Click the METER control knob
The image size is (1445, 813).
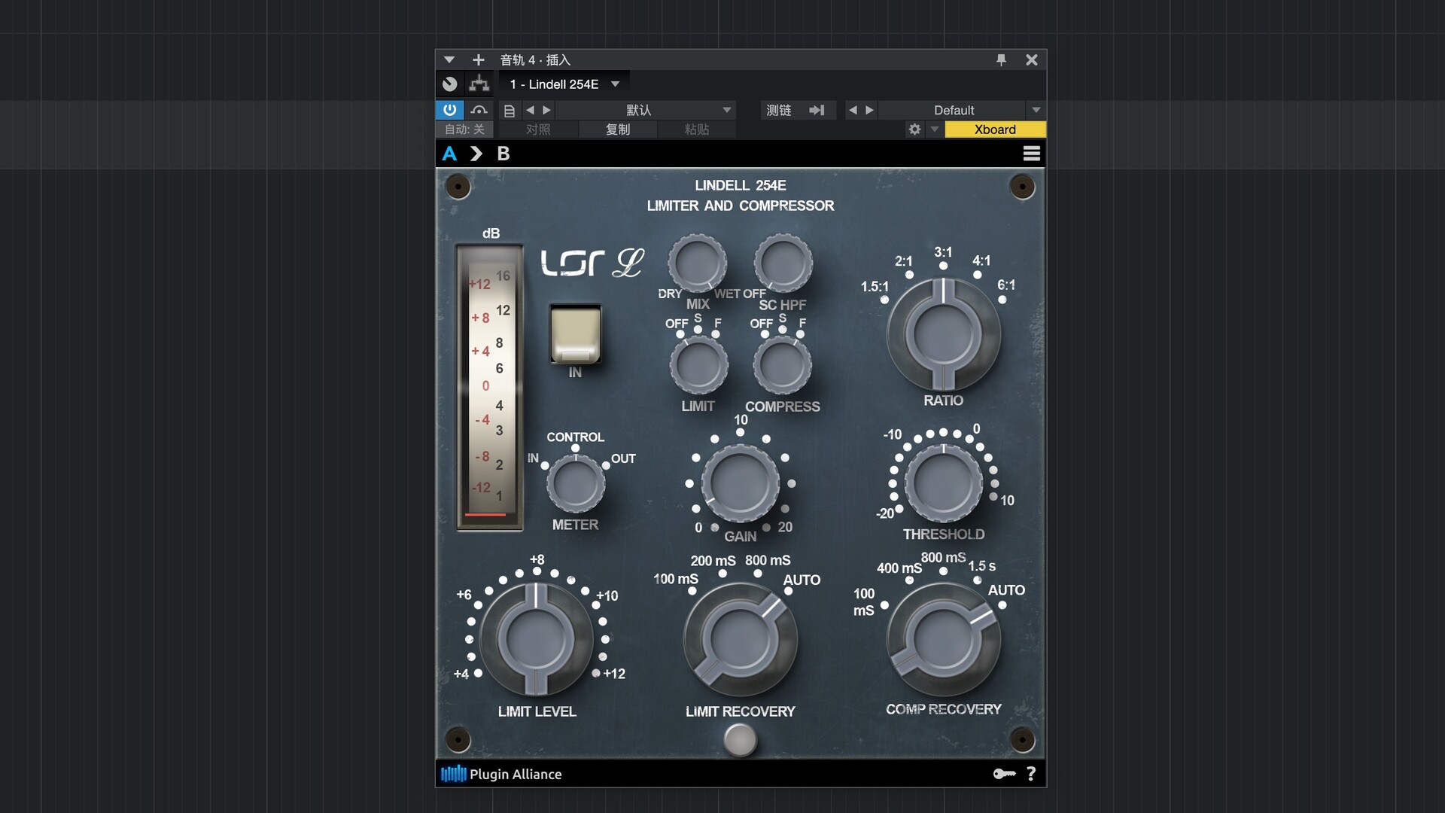click(575, 484)
